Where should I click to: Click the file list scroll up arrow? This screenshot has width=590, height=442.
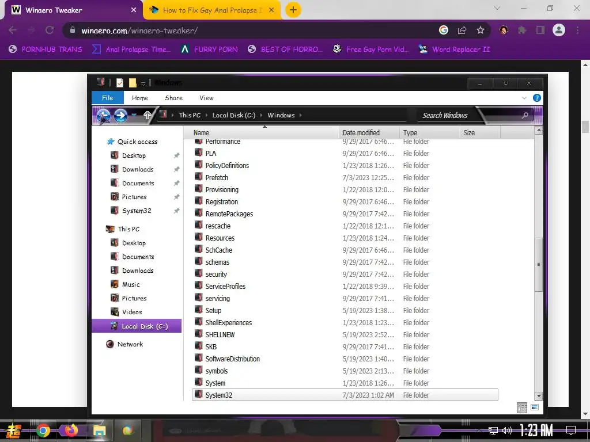point(539,131)
